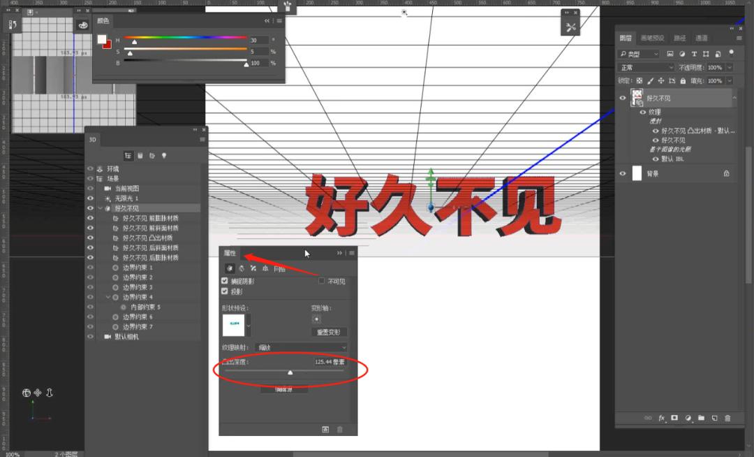Lock position move icon
The width and height of the screenshot is (754, 457).
coord(661,81)
